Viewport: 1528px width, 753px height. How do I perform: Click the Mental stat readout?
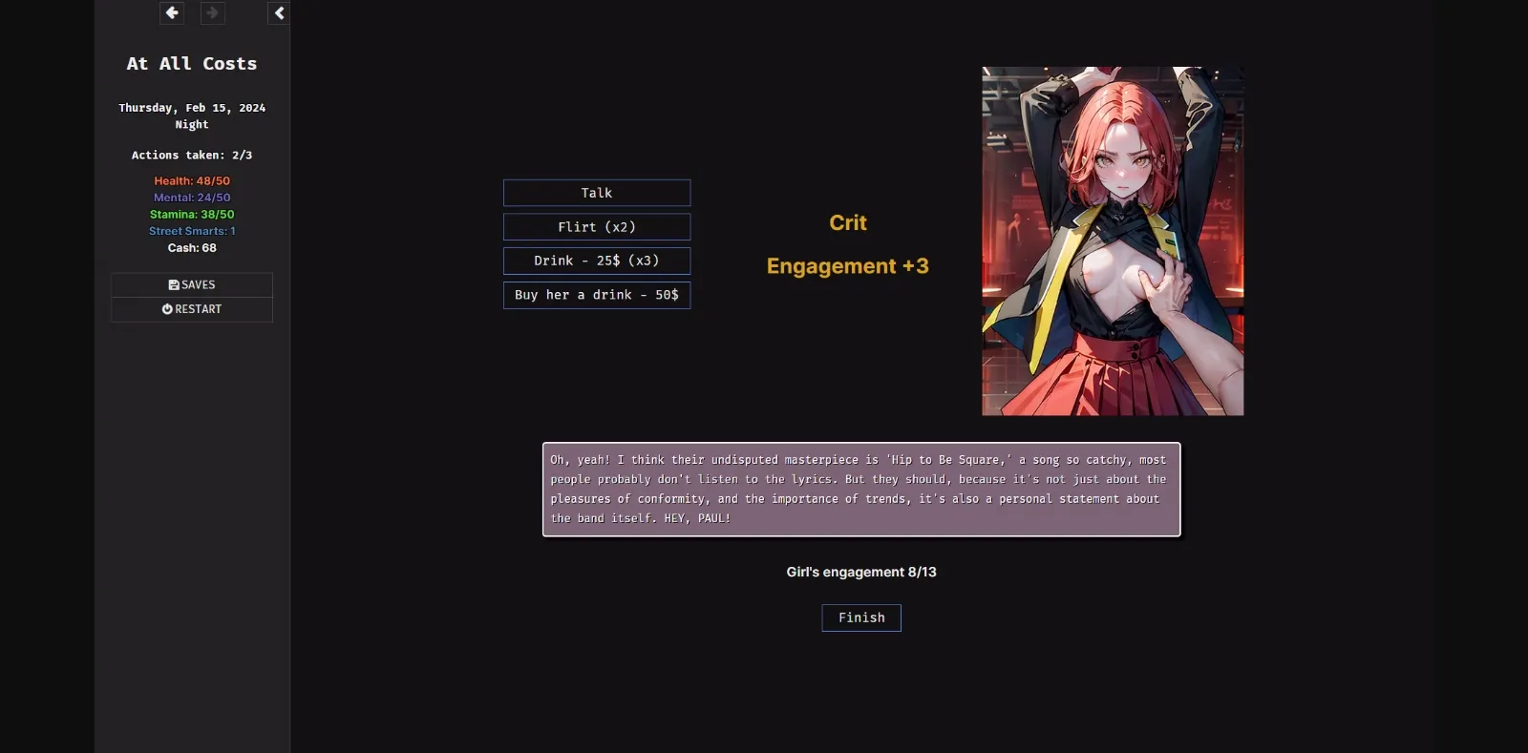(x=192, y=198)
